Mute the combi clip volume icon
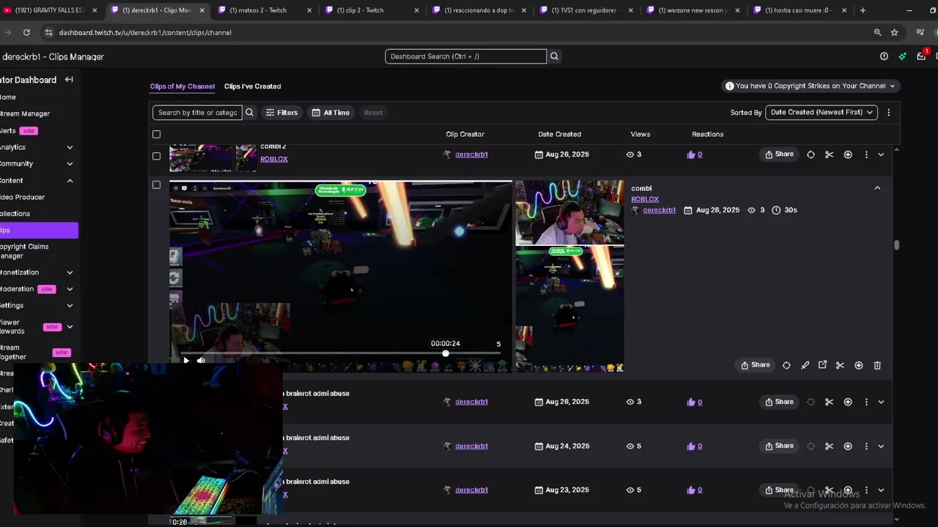The image size is (938, 527). tap(201, 360)
